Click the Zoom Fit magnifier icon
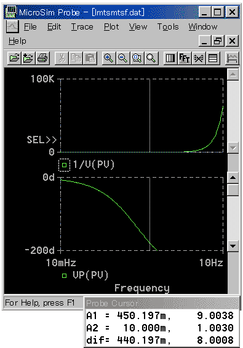Viewport: 243px width, 348px height. tap(151, 58)
